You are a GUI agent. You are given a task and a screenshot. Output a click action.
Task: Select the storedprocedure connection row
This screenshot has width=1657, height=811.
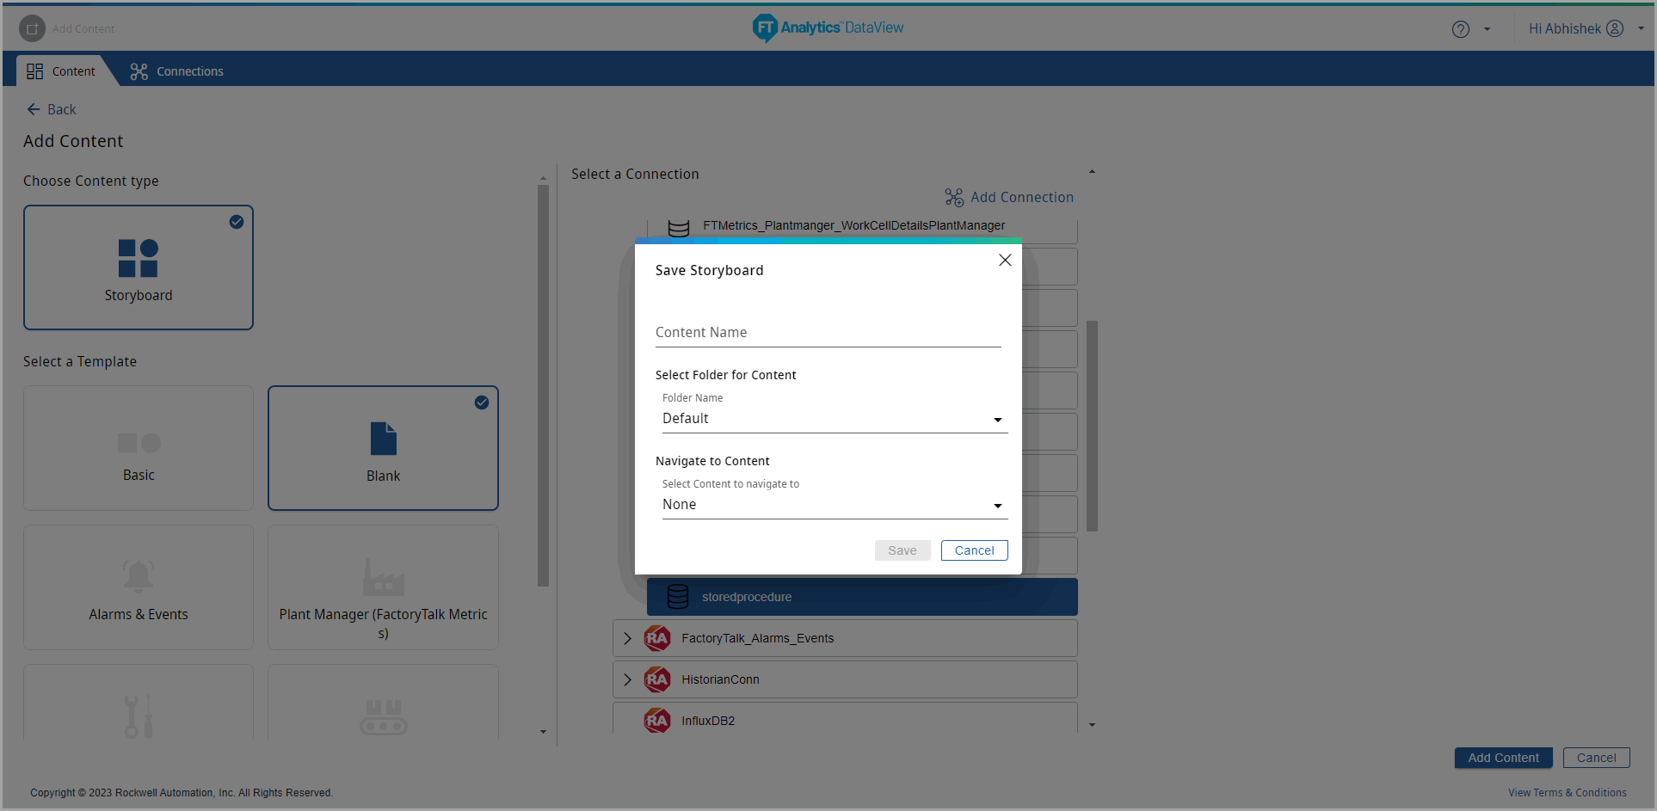click(862, 597)
